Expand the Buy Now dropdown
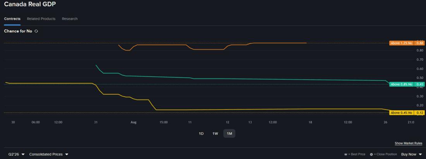 (x=411, y=154)
